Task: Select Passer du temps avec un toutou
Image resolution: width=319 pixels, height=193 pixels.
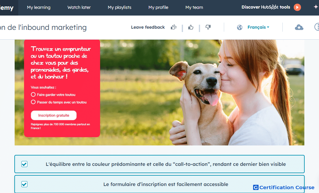Action: [x=33, y=102]
